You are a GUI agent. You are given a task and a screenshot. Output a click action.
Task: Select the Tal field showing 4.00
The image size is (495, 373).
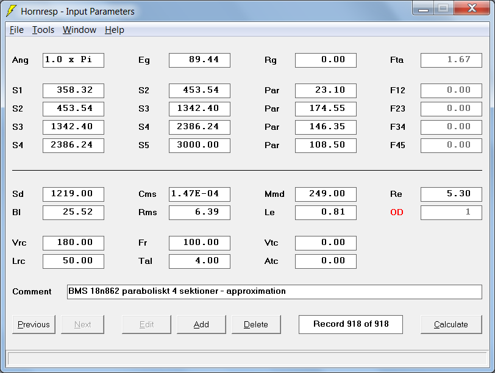(x=199, y=261)
